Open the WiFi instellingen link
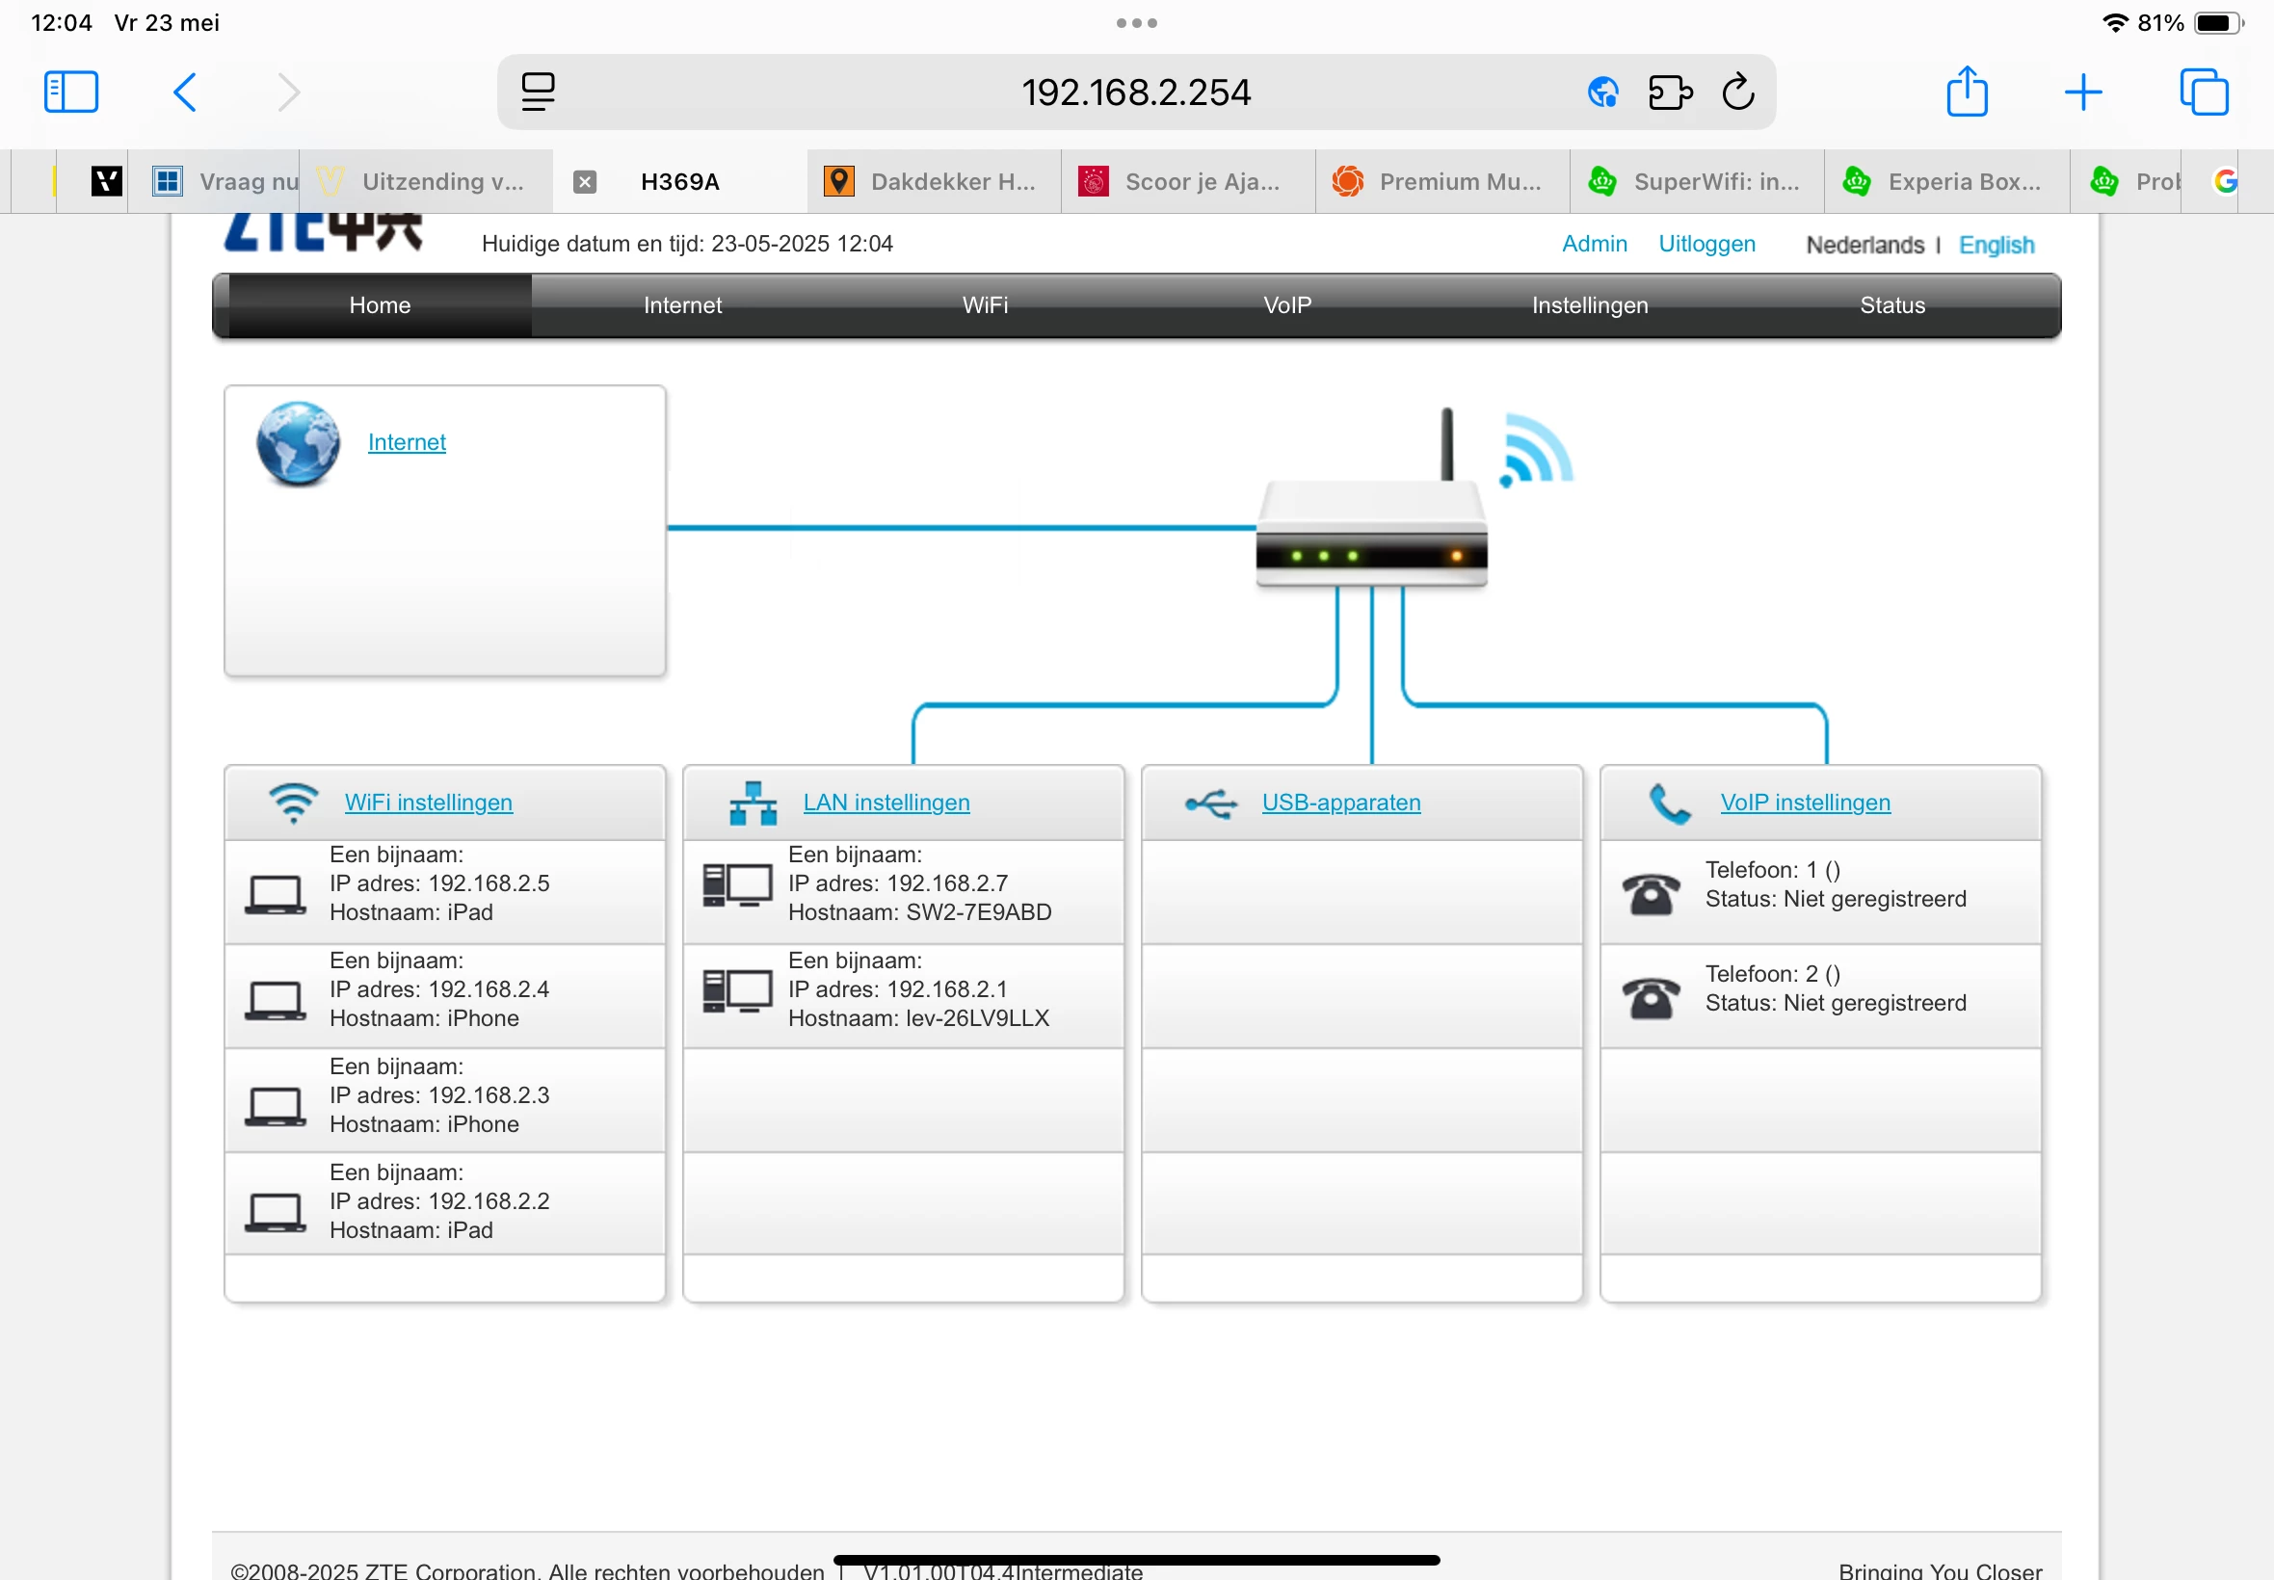This screenshot has width=2274, height=1580. pyautogui.click(x=428, y=803)
